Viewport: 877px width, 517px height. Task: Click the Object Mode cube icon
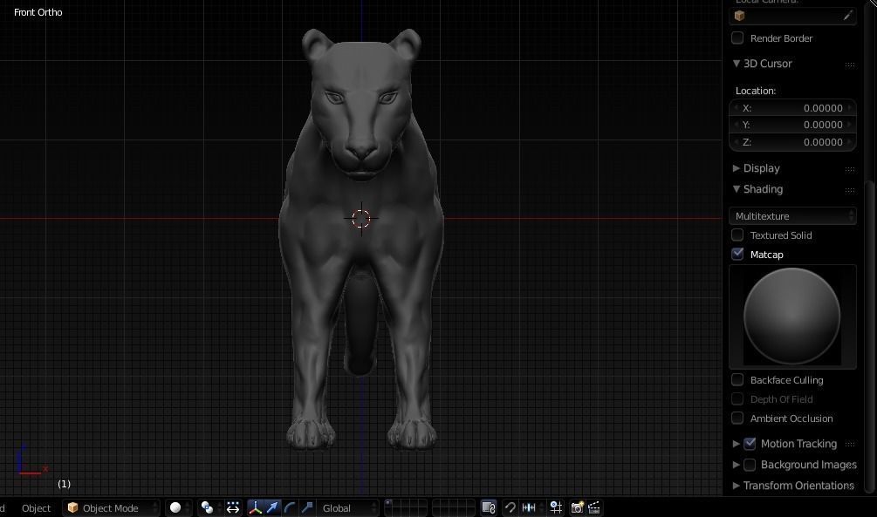click(72, 507)
